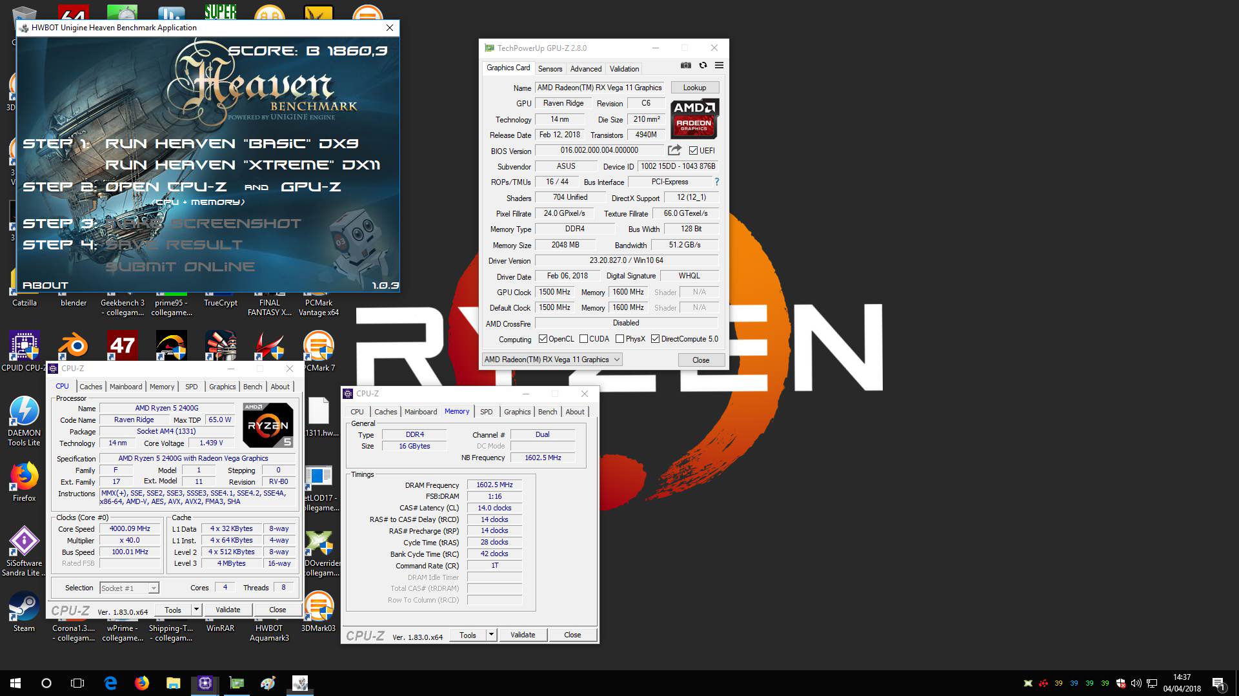Open DAEMON Tools Lite desktop icon
The height and width of the screenshot is (696, 1239).
pos(25,421)
